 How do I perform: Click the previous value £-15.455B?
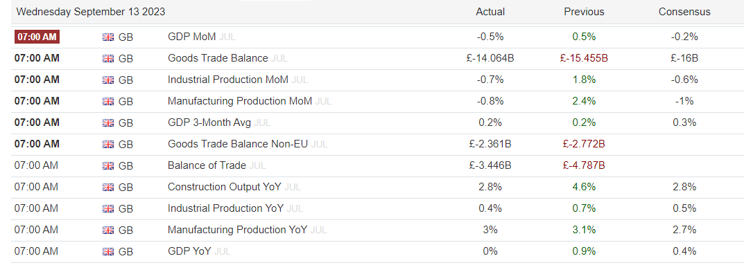point(584,58)
